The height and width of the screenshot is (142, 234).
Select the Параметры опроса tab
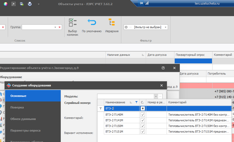[x=33, y=130]
